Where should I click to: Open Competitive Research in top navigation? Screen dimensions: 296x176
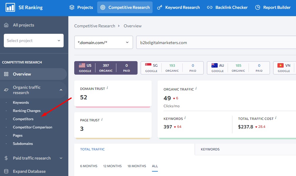pos(125,7)
